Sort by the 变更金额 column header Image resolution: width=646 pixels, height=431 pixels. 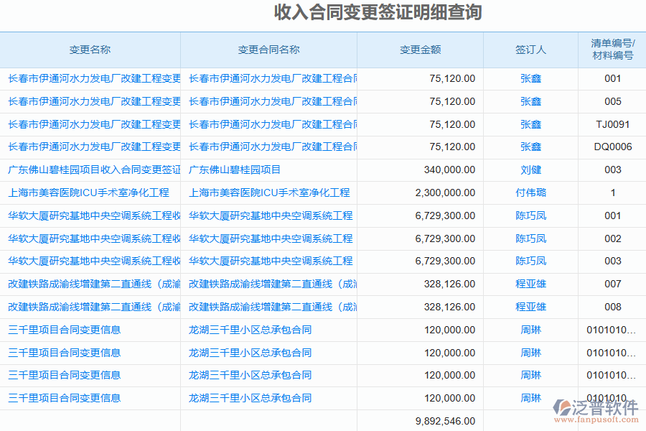click(x=419, y=50)
